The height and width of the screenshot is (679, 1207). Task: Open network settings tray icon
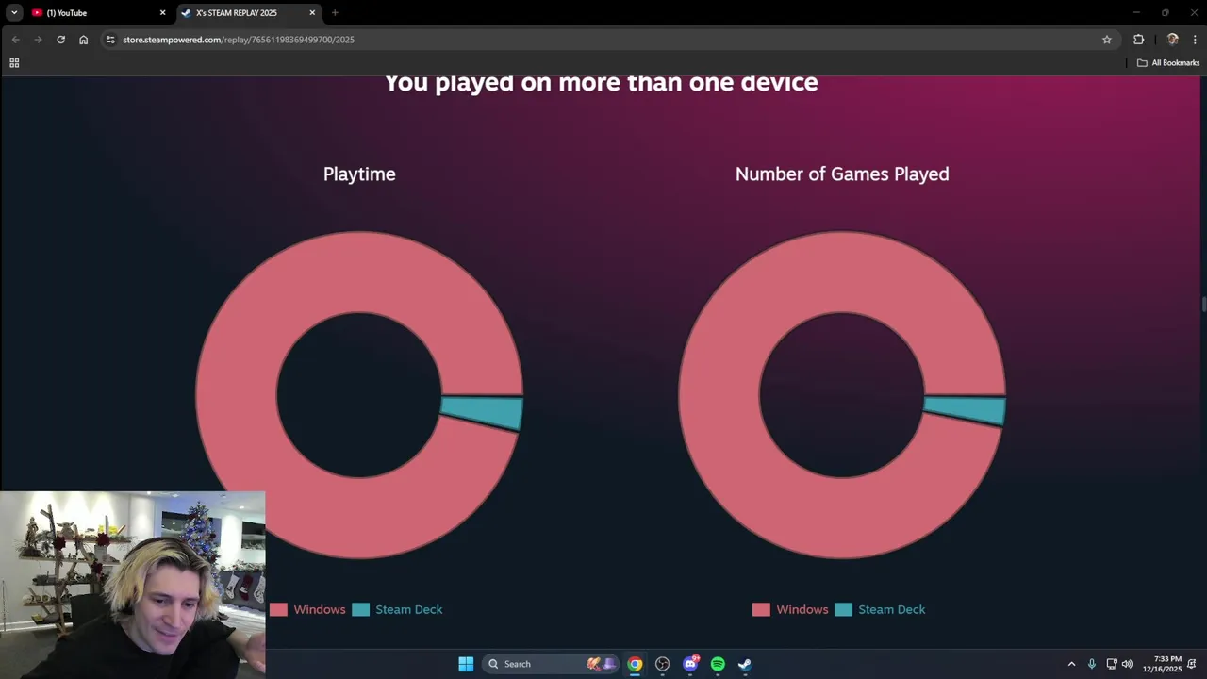pos(1112,664)
